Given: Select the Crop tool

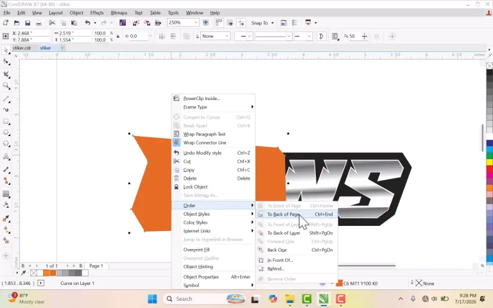Looking at the screenshot, I should pyautogui.click(x=6, y=74).
